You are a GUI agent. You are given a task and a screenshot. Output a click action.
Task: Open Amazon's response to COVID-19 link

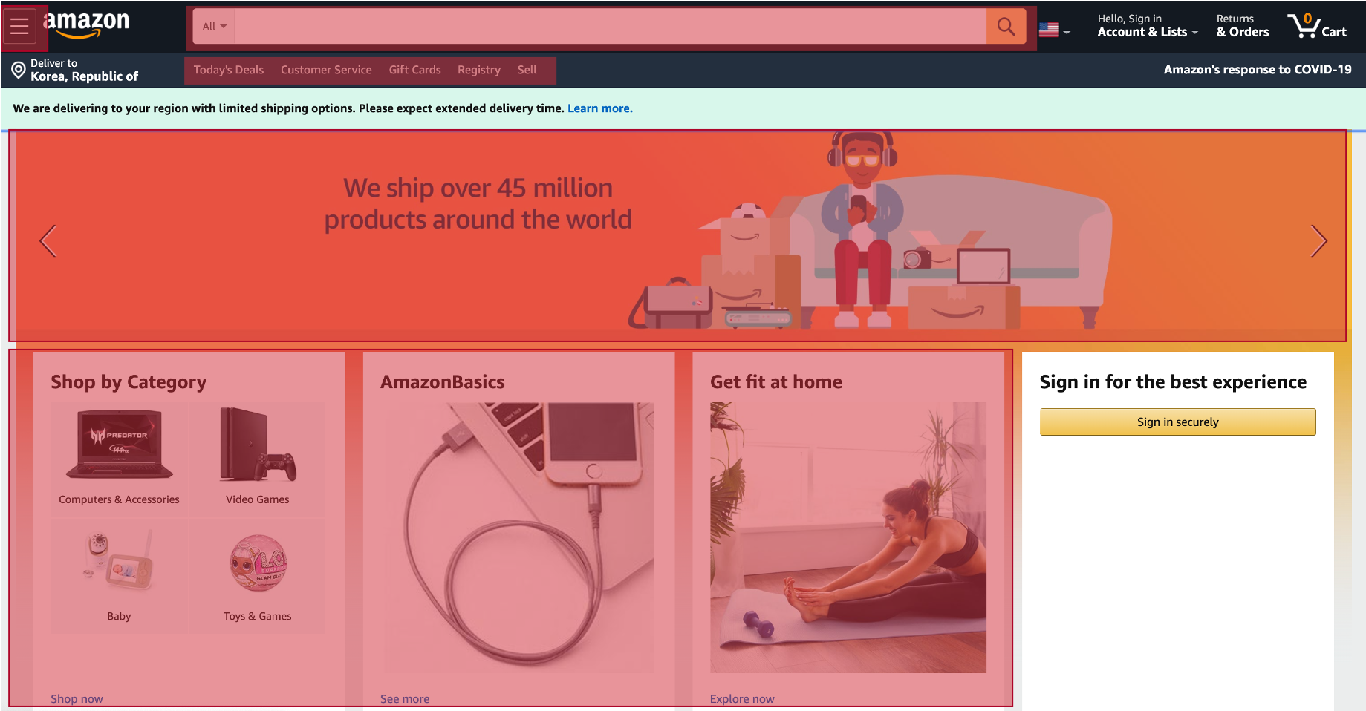pyautogui.click(x=1257, y=70)
